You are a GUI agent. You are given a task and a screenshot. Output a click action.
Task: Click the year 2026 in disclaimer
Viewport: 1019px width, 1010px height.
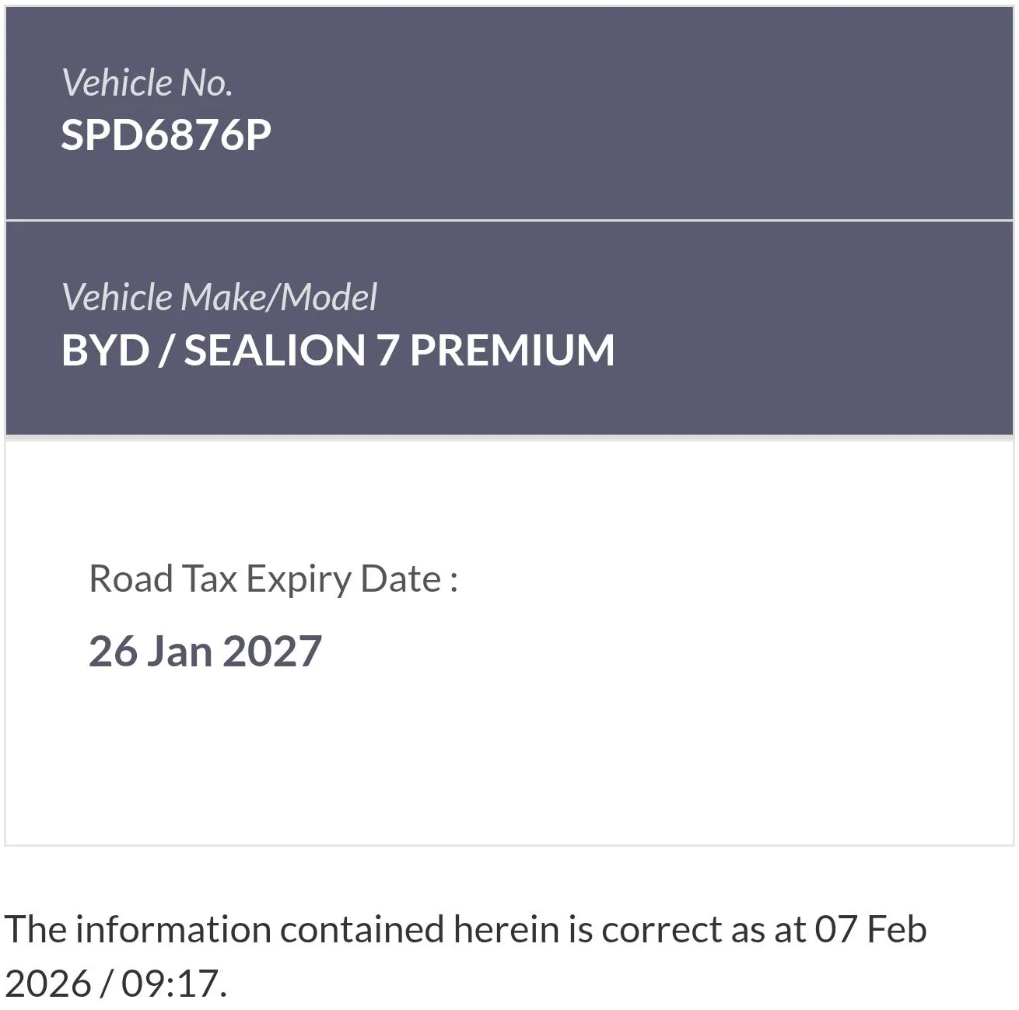[47, 983]
